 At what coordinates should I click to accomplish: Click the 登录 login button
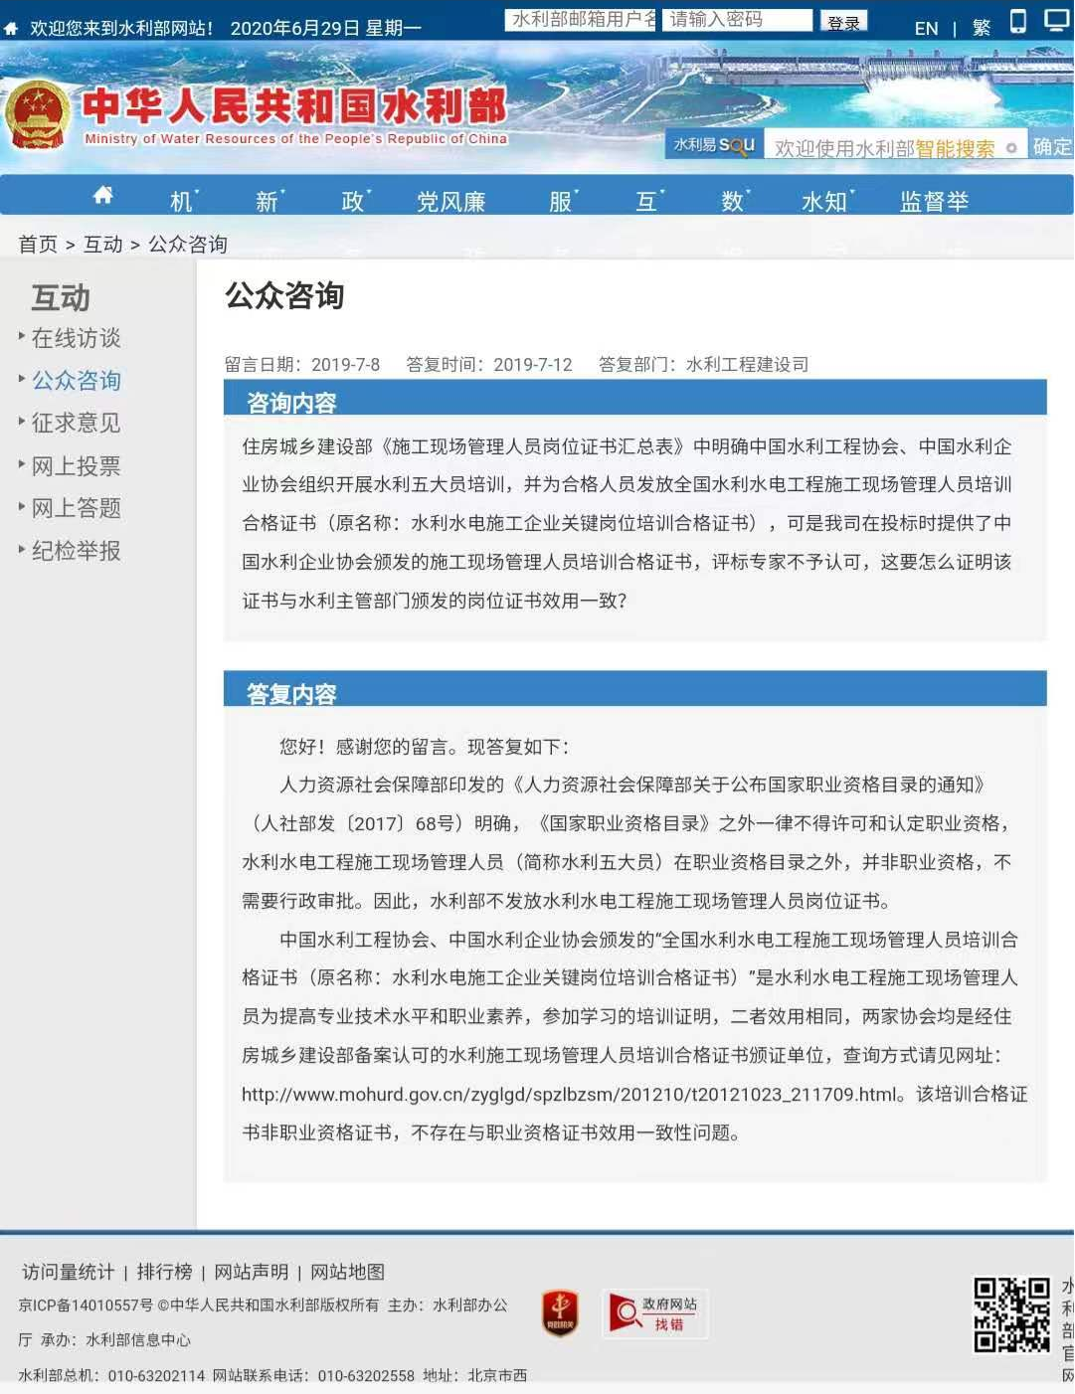pos(843,21)
